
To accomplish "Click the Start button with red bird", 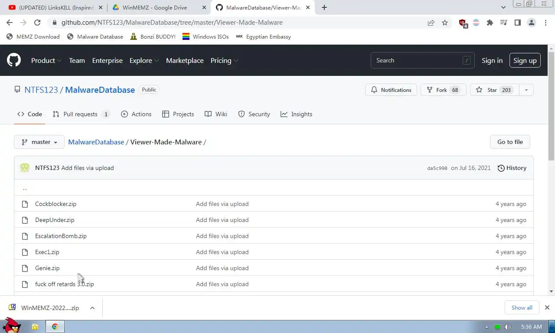I will (x=11, y=325).
